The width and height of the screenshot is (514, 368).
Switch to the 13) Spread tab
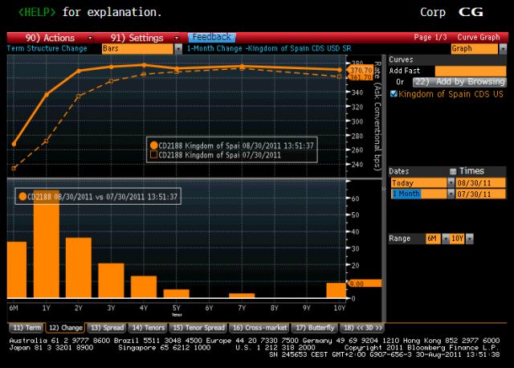107,328
